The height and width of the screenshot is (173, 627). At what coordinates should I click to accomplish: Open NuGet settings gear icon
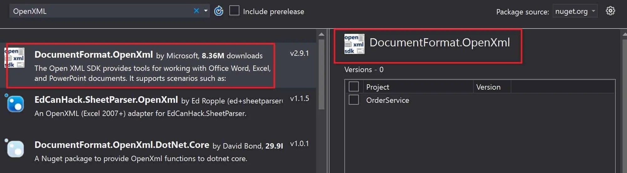click(610, 11)
